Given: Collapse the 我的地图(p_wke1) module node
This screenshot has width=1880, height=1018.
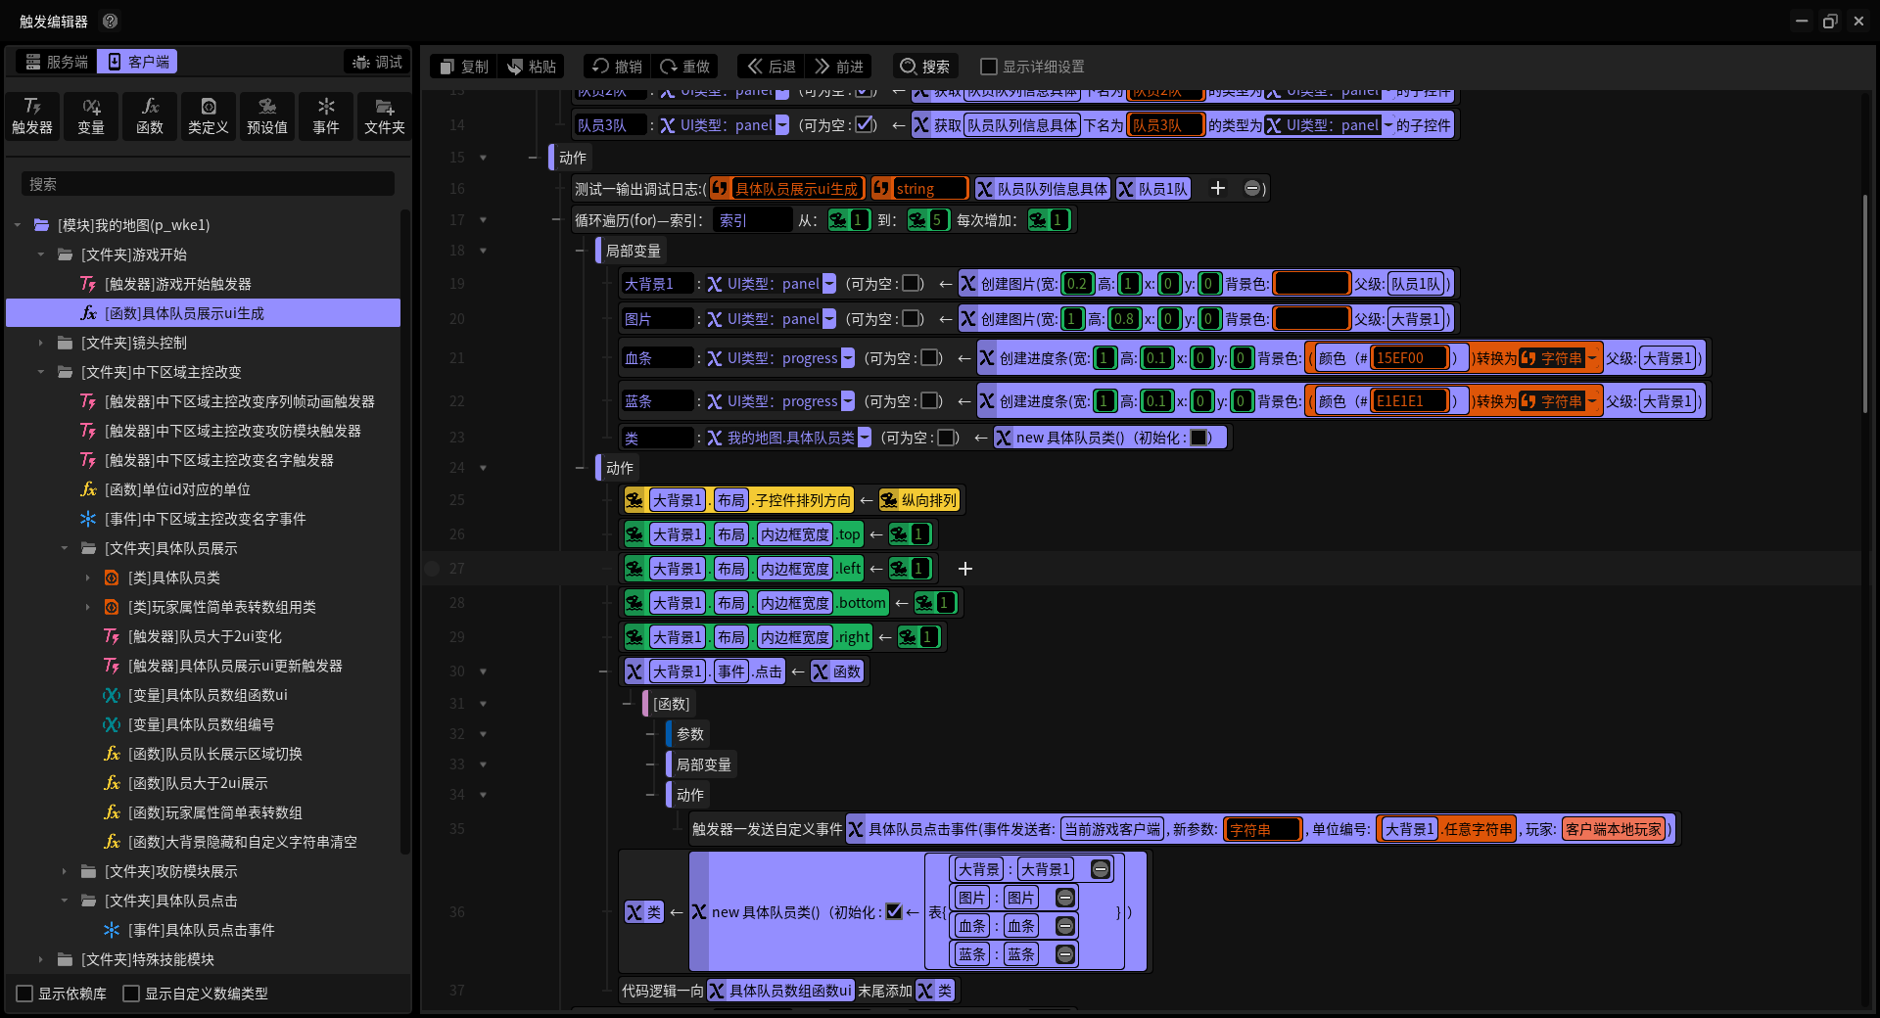Looking at the screenshot, I should tap(18, 225).
